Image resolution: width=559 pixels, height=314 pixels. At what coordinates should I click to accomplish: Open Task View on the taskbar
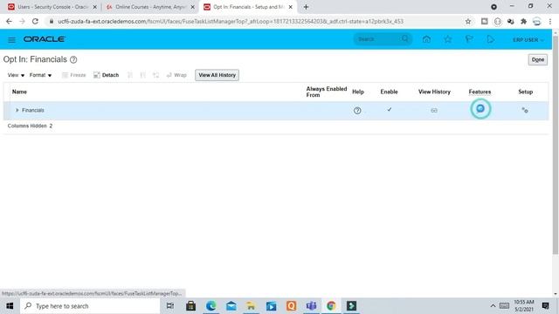pos(170,306)
